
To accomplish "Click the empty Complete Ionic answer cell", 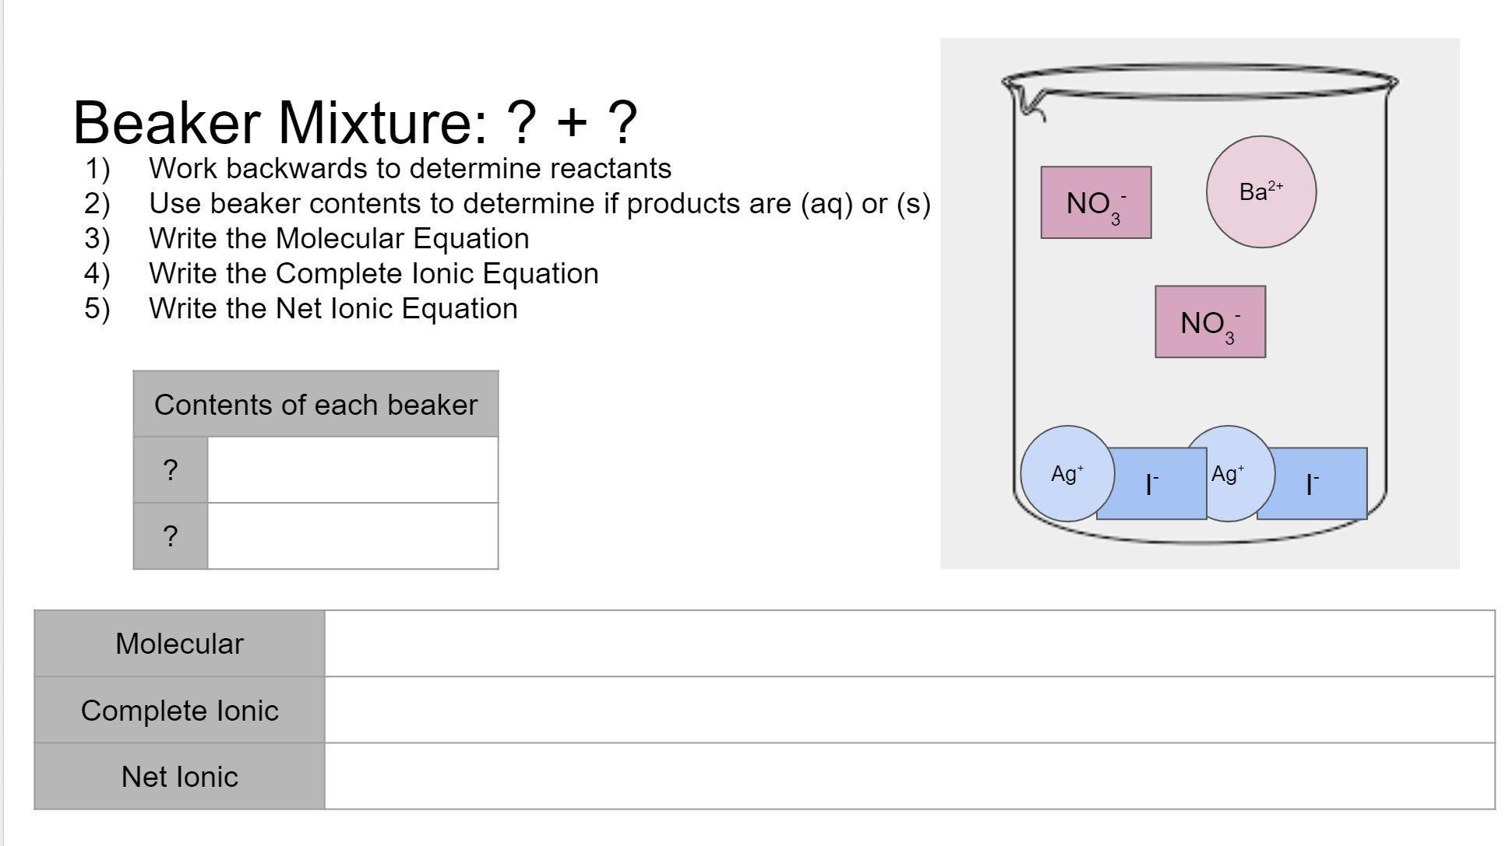I will (909, 710).
